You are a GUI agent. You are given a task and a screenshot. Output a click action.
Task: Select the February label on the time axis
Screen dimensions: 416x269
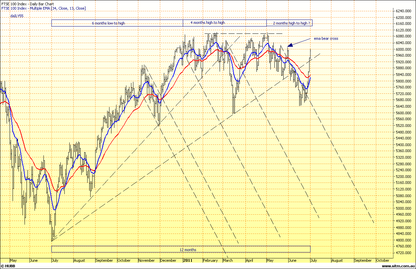tap(211, 260)
